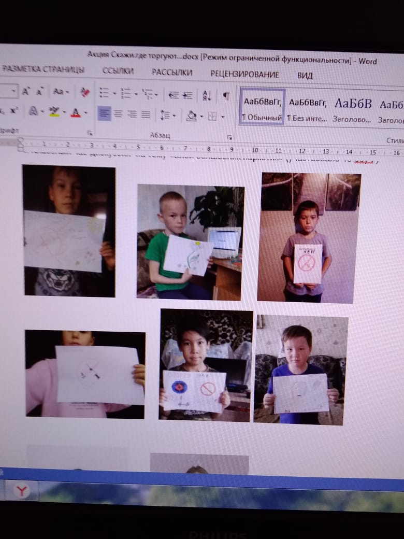Switch to the РЕЦЕНЗИРОВАНИЕ tab
The image size is (404, 539).
click(244, 74)
